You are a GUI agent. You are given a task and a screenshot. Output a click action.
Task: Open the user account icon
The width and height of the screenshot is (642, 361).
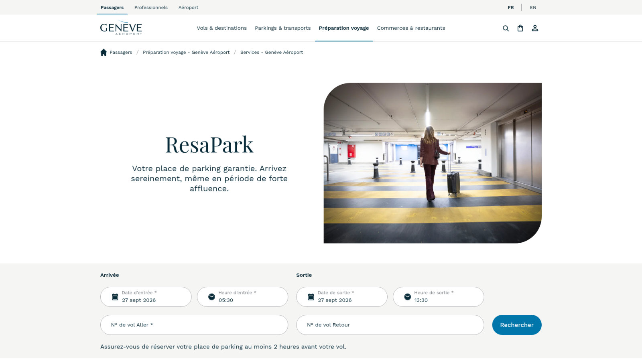[535, 28]
